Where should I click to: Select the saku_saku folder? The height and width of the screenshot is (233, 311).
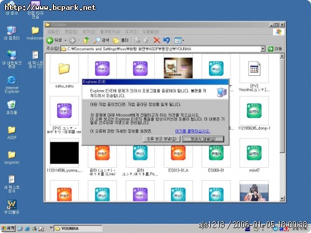pyautogui.click(x=64, y=69)
